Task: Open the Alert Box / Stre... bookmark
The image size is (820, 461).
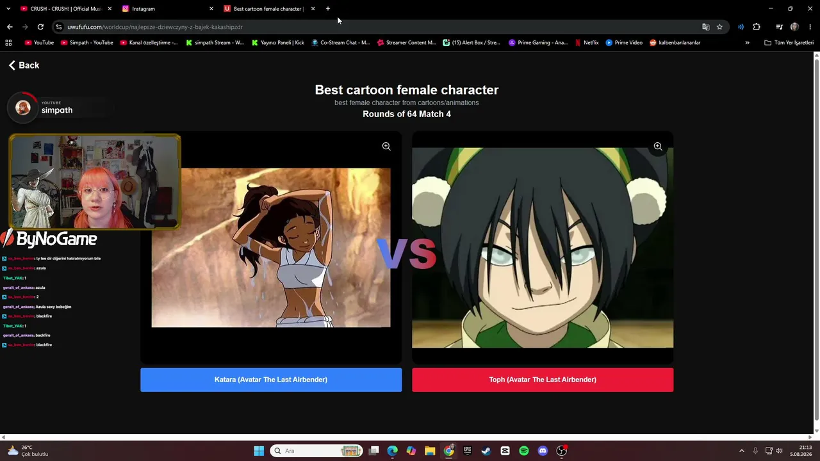Action: click(x=471, y=43)
